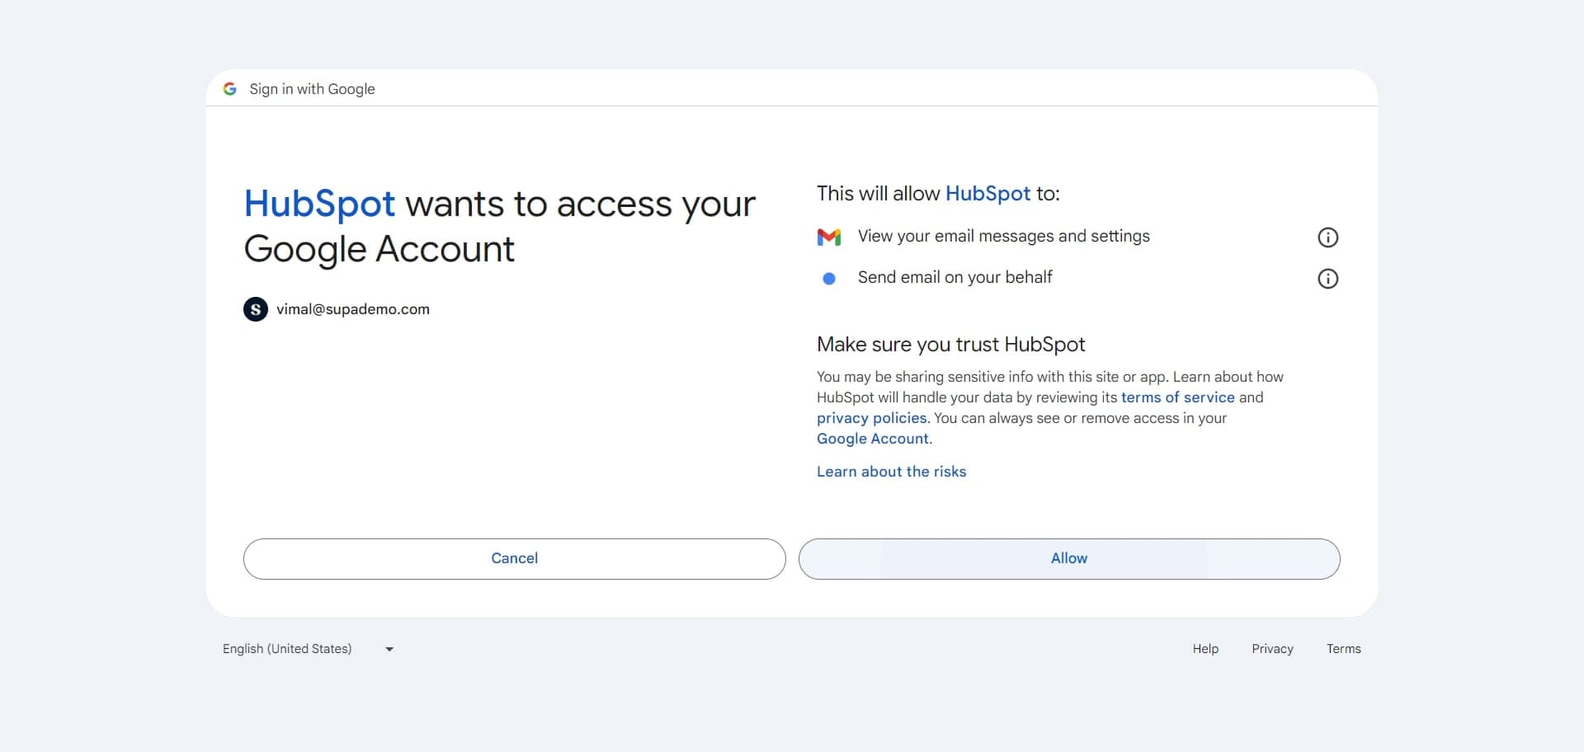Click the HubSpot link in the main heading
The image size is (1584, 752).
coord(319,204)
